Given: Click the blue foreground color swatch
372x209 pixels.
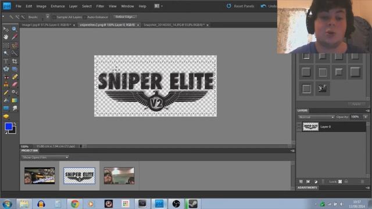Looking at the screenshot, I should pyautogui.click(x=9, y=127).
